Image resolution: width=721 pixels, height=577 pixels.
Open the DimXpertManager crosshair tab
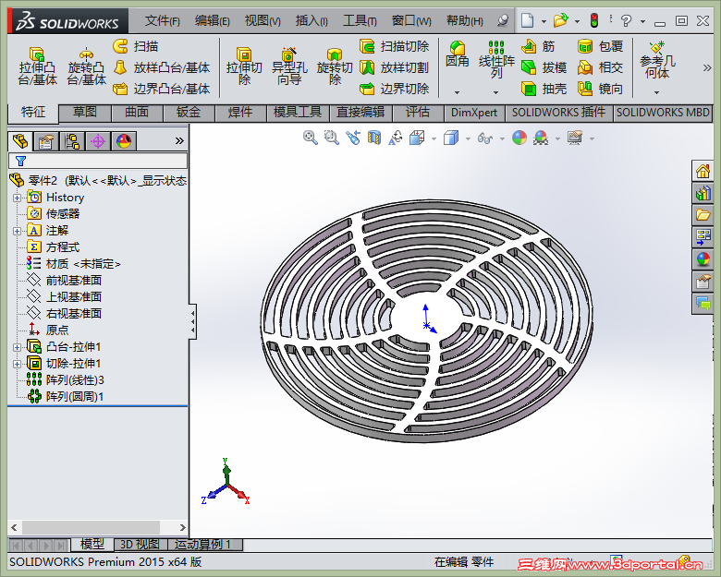pos(98,141)
